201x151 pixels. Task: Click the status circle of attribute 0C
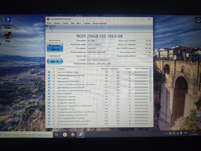[x=49, y=81]
